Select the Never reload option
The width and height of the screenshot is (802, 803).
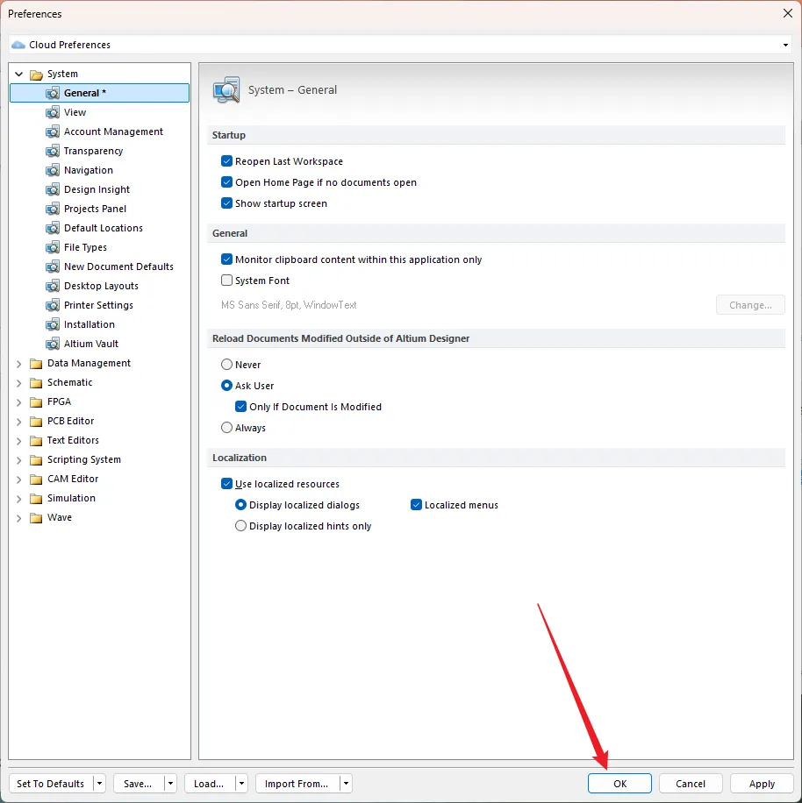pyautogui.click(x=226, y=365)
